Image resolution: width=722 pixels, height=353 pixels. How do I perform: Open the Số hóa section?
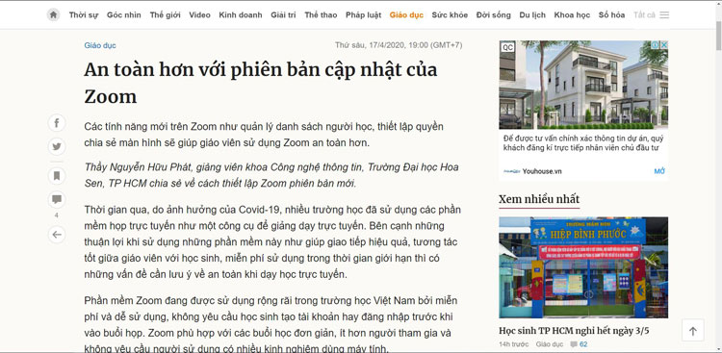pos(611,14)
